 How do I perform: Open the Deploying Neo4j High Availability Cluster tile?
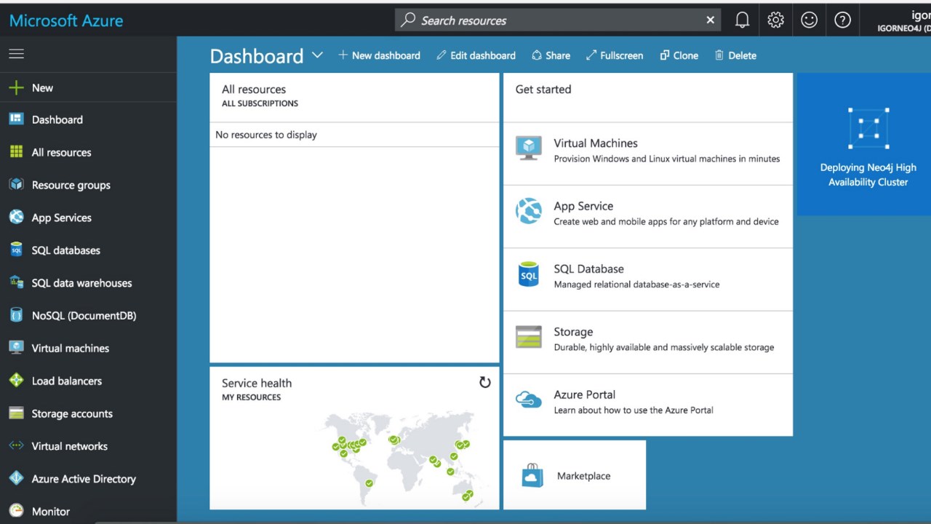(864, 144)
